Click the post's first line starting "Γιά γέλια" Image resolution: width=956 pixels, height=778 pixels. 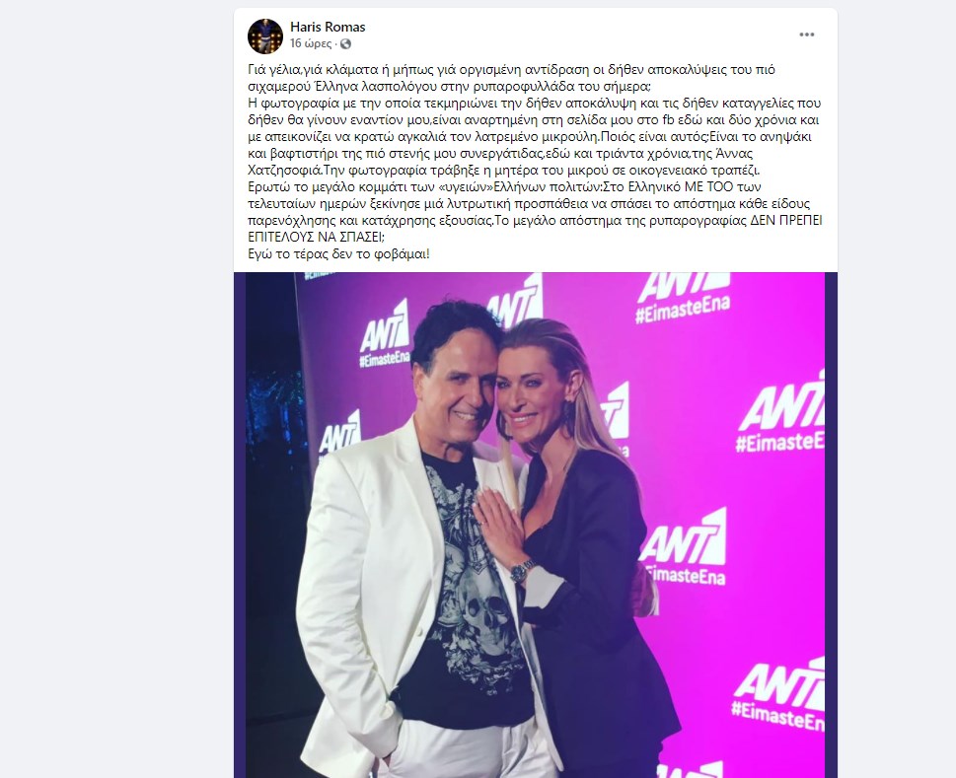(x=511, y=69)
